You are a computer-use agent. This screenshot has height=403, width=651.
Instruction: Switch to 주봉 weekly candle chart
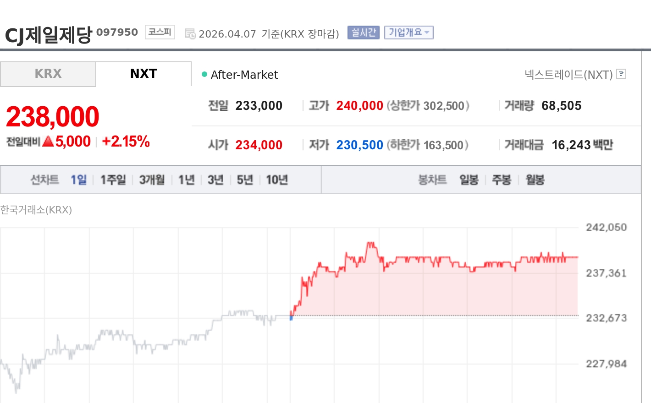(501, 180)
